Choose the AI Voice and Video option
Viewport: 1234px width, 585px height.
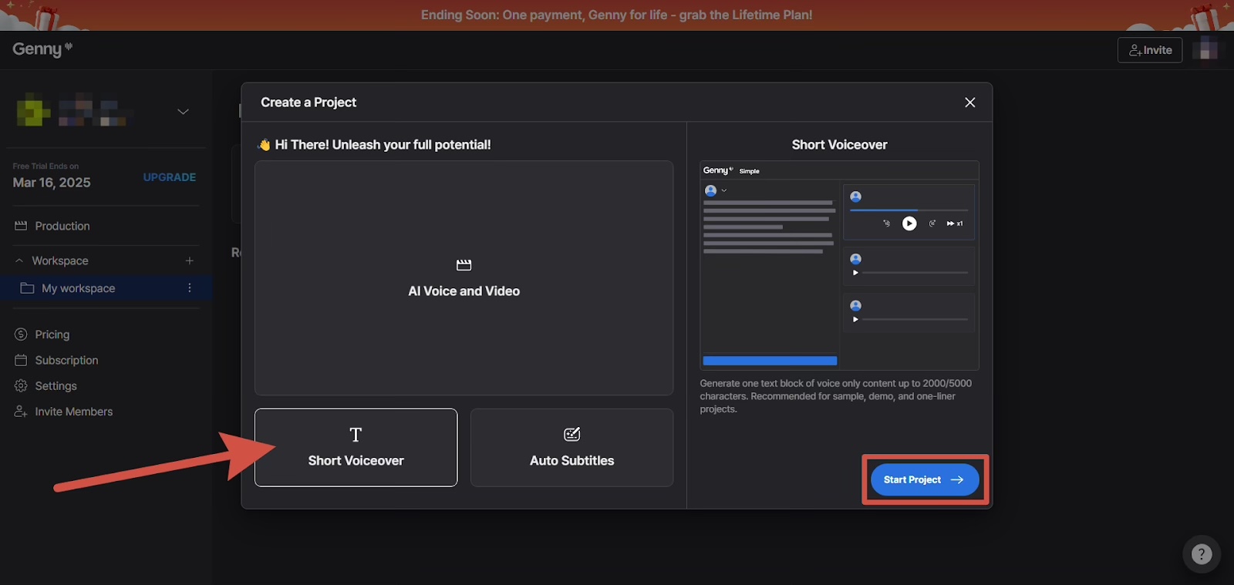[464, 278]
